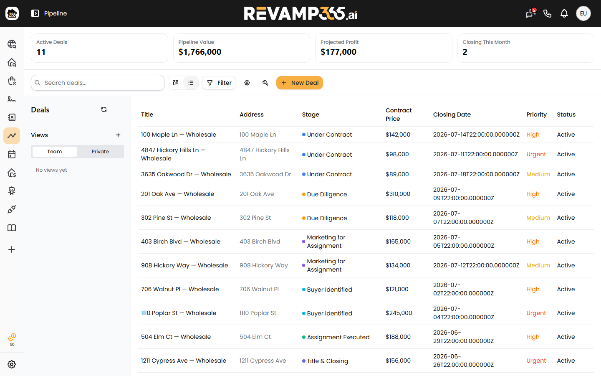
Task: Open the contacts book sidebar icon
Action: click(12, 117)
